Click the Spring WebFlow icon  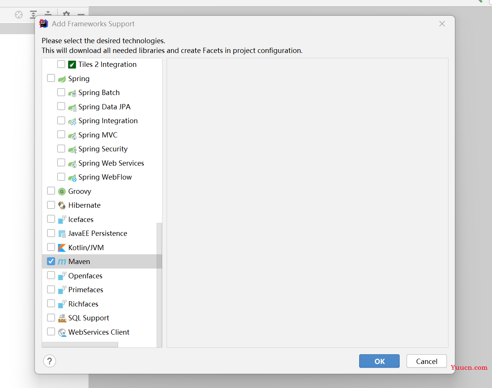[x=72, y=178]
